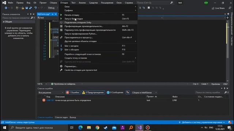
Task: Pin the Список ошибок panel
Action: [224, 88]
